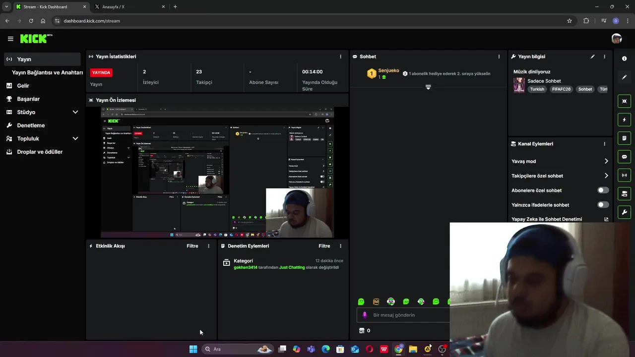Open Başarılar in sidebar
This screenshot has height=357, width=635.
click(x=42, y=99)
